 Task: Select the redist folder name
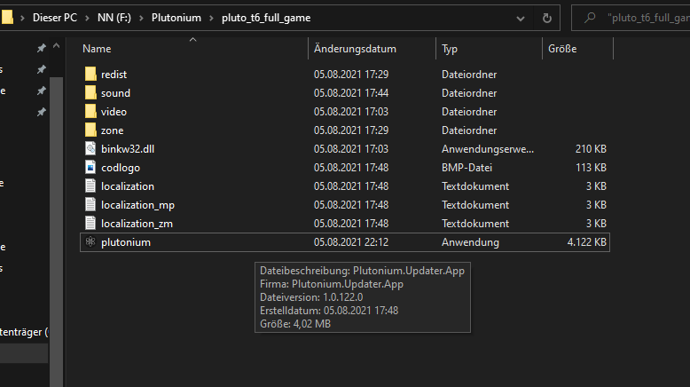click(114, 75)
